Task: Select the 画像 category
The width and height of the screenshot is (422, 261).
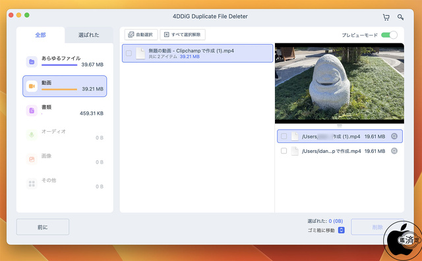Action: pos(65,159)
